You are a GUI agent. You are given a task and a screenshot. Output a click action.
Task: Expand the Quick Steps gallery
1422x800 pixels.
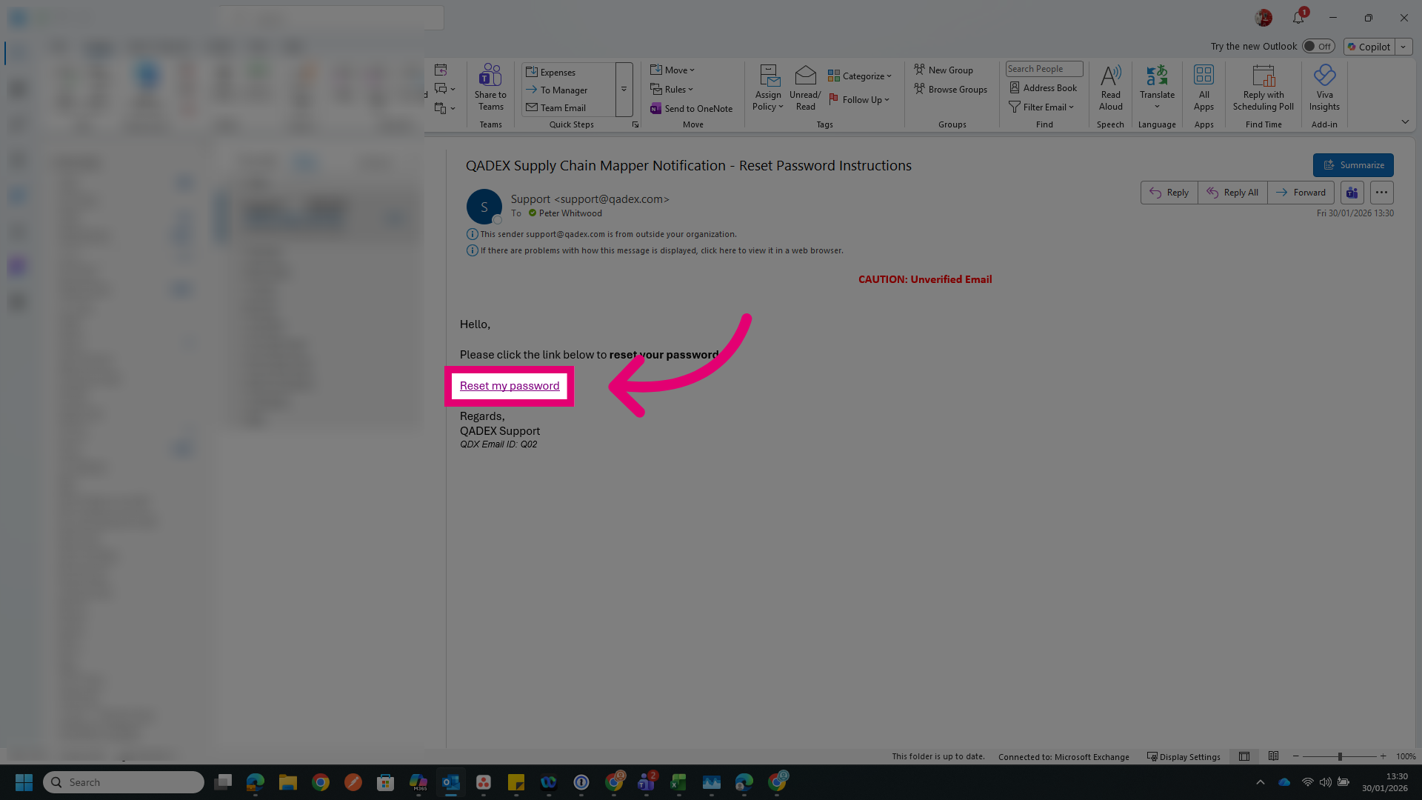click(624, 89)
